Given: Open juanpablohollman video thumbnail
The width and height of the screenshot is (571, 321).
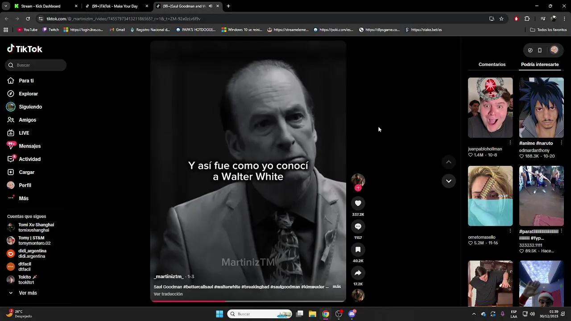Looking at the screenshot, I should (490, 107).
